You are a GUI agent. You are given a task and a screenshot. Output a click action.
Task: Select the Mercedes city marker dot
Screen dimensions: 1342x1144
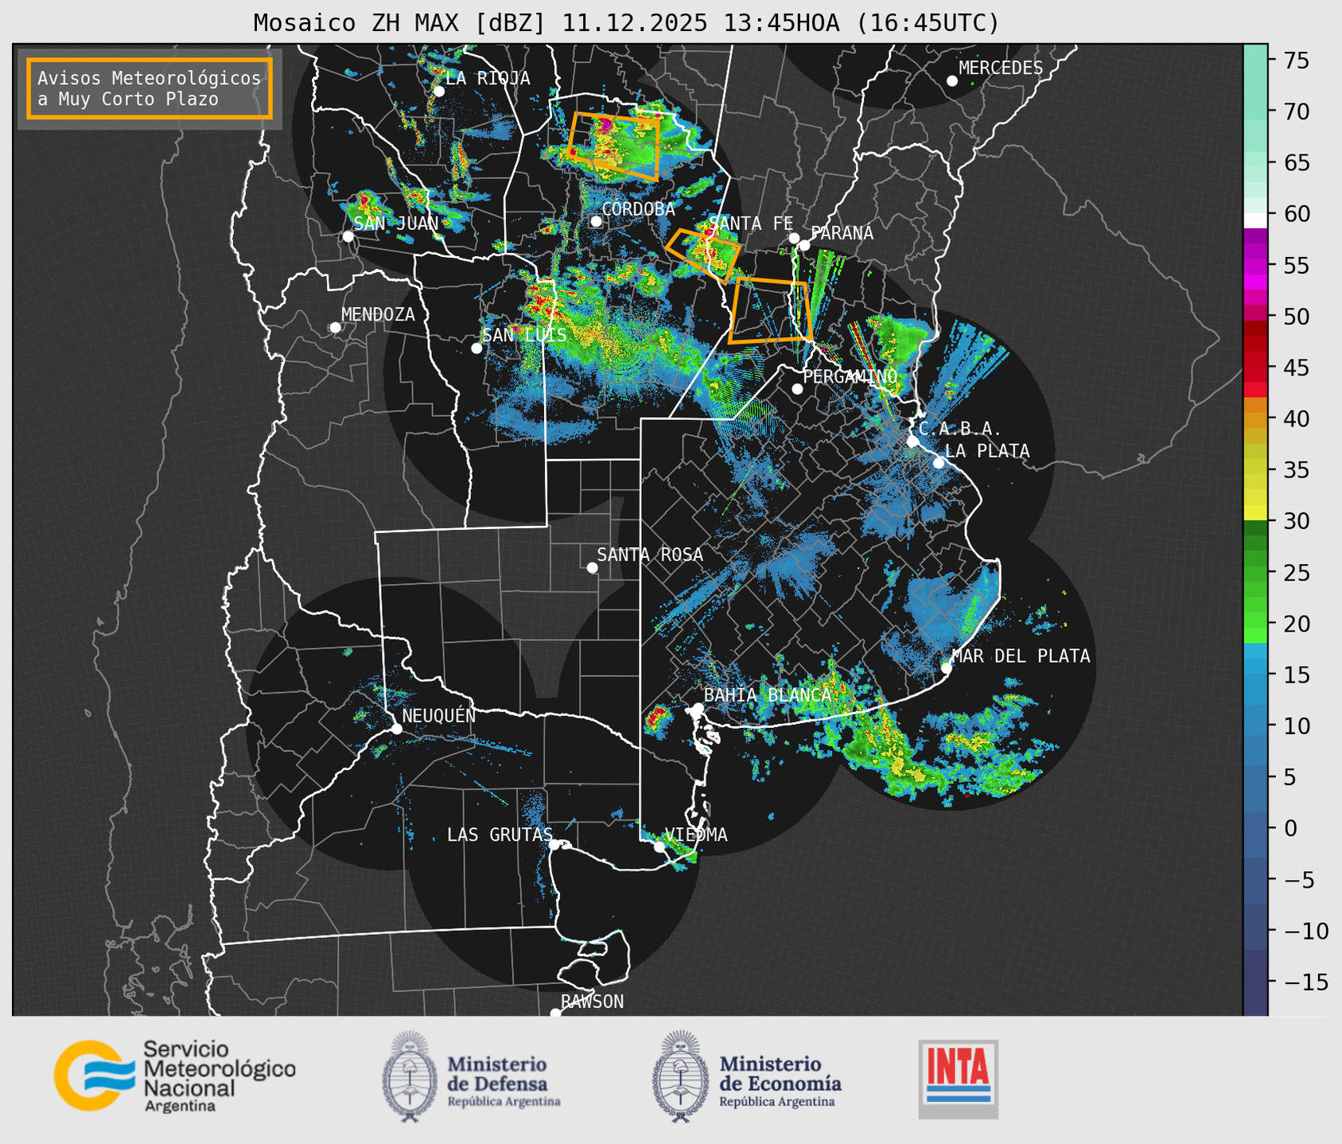point(952,81)
